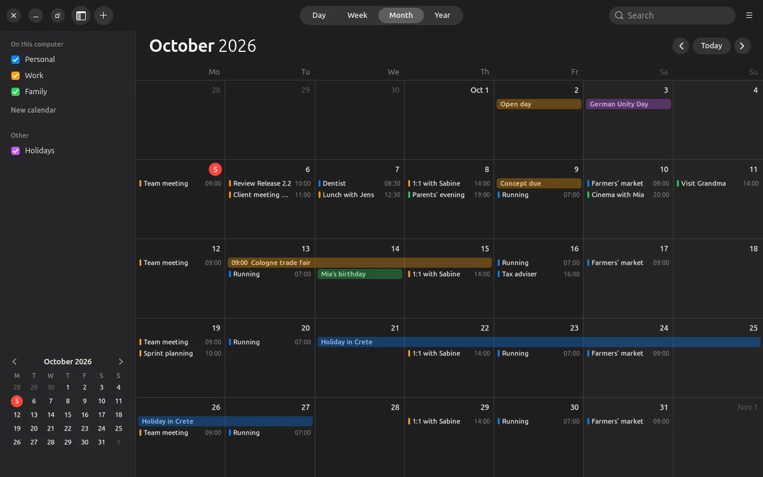
Task: Open the Client meeting event
Action: [270, 195]
